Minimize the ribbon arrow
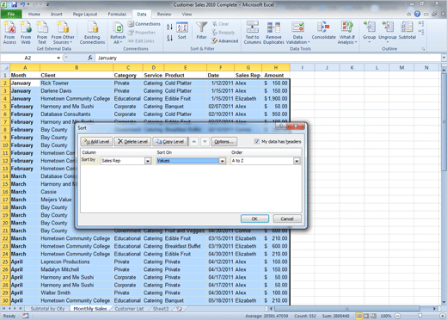The image size is (447, 320). pyautogui.click(x=408, y=14)
